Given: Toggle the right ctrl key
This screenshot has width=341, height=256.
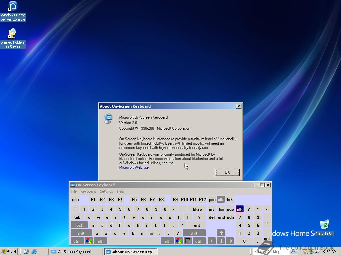Looking at the screenshot, I should (198, 241).
